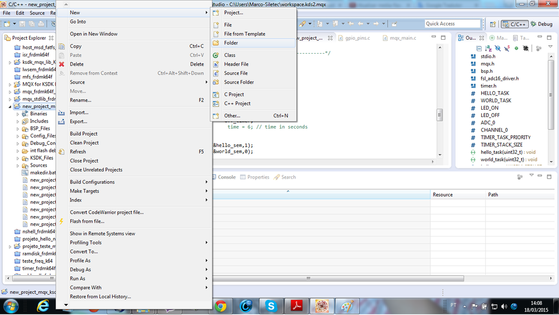Click the Path column header
The image size is (559, 315).
point(520,195)
